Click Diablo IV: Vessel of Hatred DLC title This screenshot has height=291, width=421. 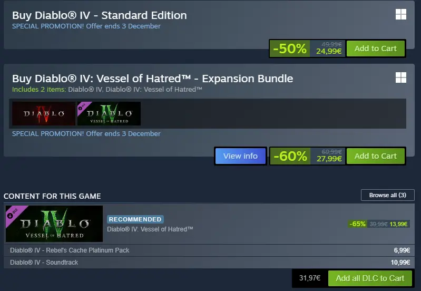point(150,229)
